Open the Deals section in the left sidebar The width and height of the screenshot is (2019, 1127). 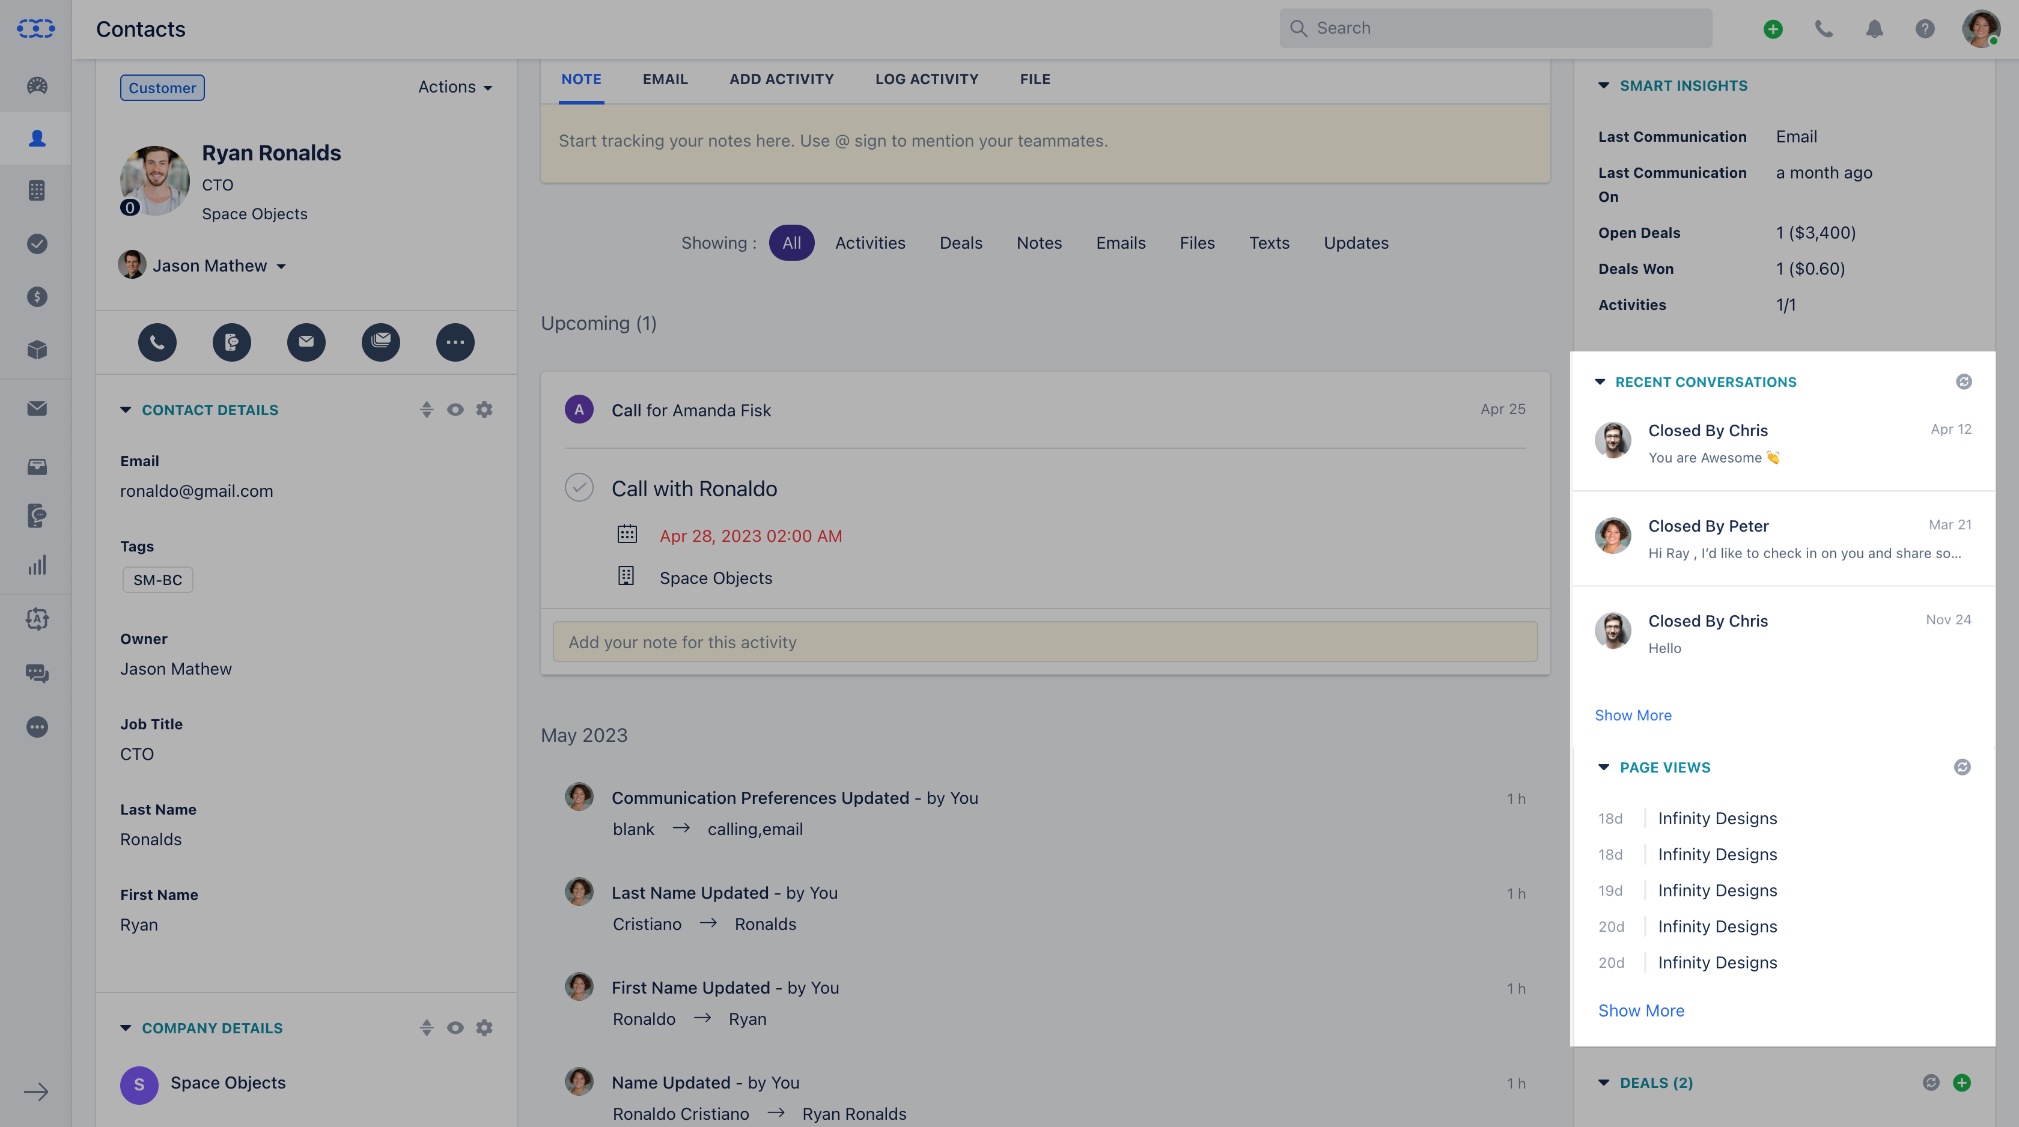tap(36, 297)
